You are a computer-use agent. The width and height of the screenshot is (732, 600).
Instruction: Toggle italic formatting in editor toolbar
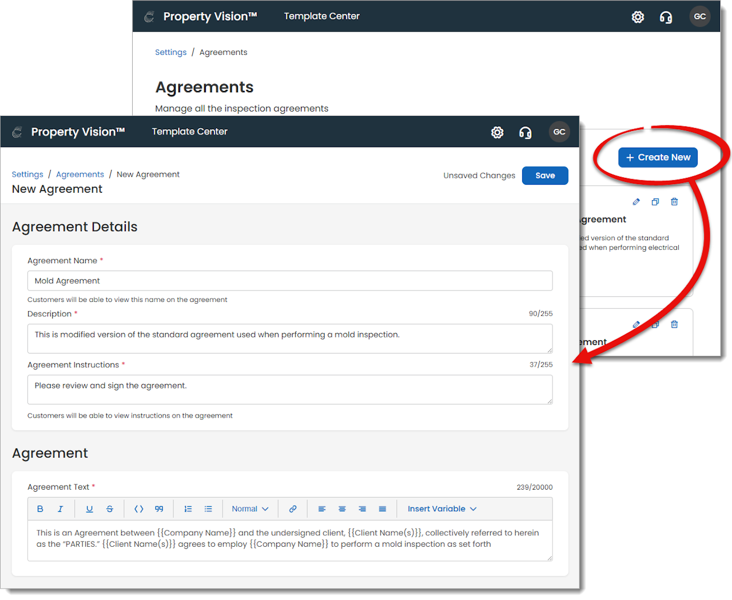pyautogui.click(x=60, y=509)
